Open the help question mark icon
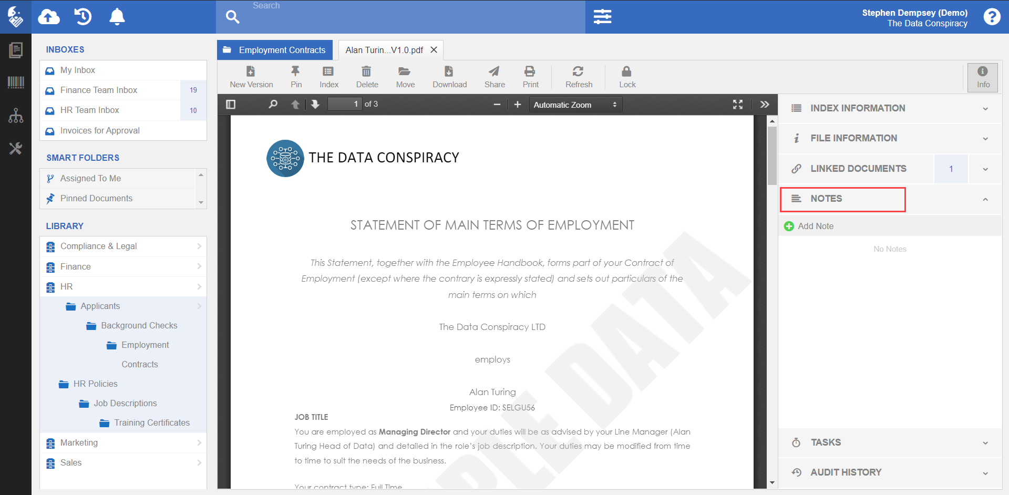The image size is (1009, 495). (992, 17)
